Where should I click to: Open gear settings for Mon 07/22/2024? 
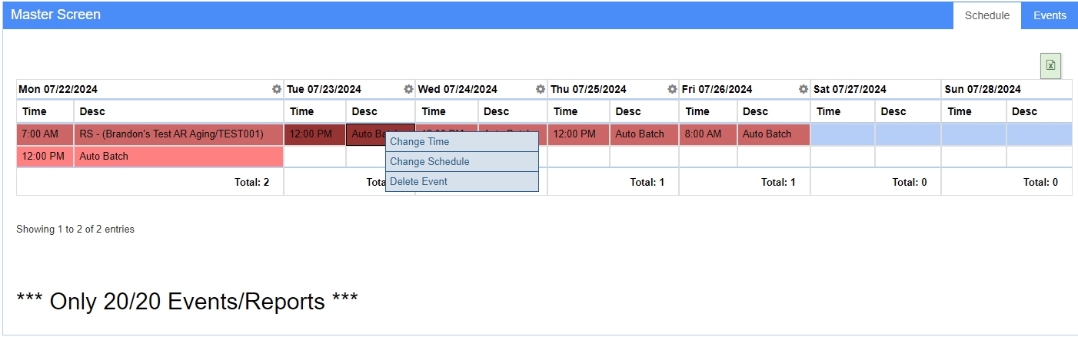click(277, 90)
